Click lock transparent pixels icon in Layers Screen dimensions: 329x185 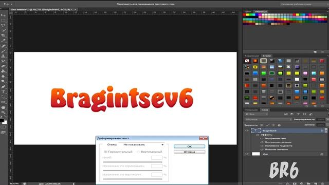click(x=262, y=125)
